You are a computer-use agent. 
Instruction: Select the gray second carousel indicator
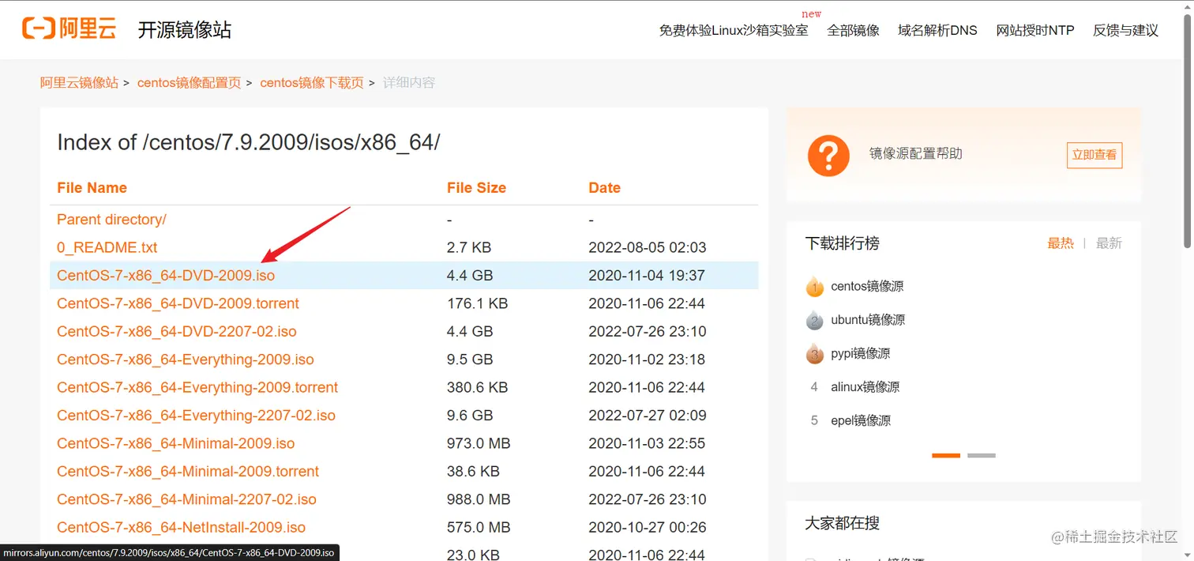coord(982,455)
